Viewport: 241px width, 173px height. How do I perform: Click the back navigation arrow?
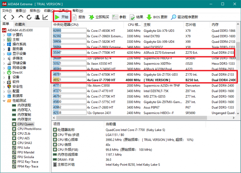coord(5,17)
